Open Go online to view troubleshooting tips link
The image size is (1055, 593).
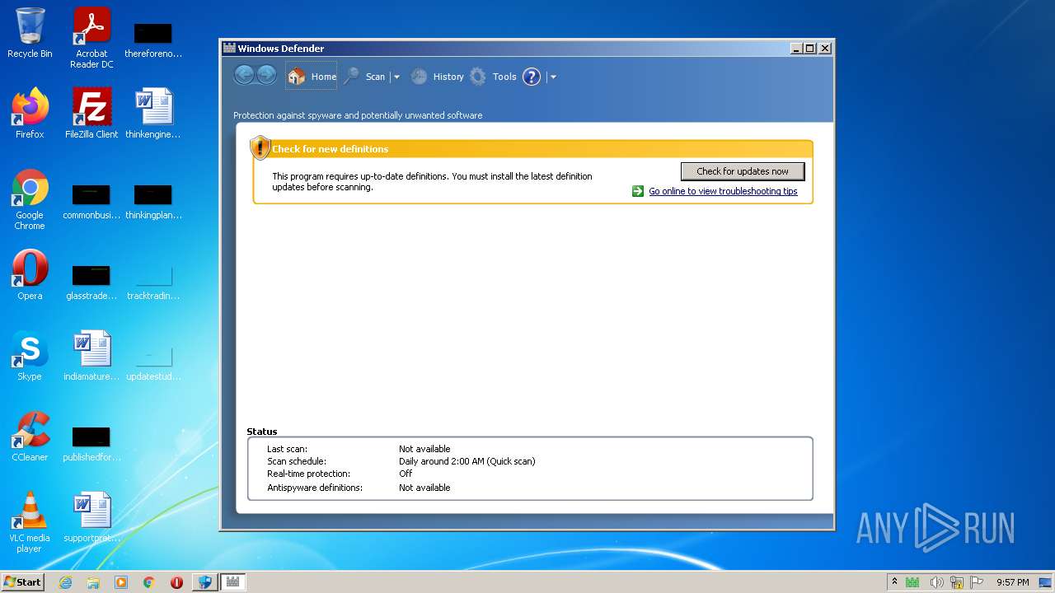click(x=723, y=191)
